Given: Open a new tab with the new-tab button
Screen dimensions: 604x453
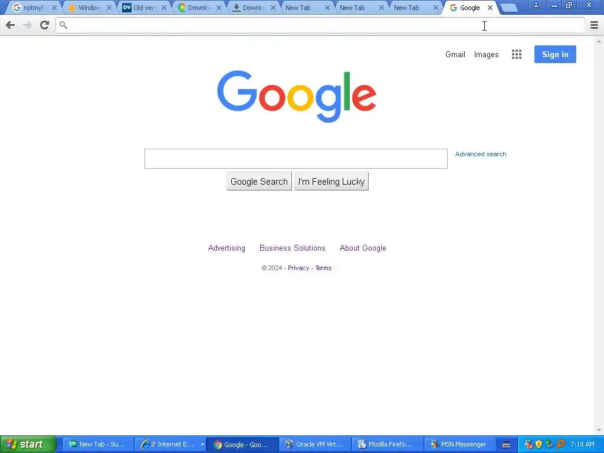Looking at the screenshot, I should tap(509, 8).
